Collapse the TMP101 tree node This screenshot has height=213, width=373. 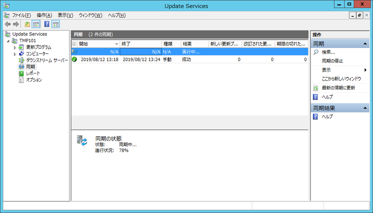coord(8,41)
